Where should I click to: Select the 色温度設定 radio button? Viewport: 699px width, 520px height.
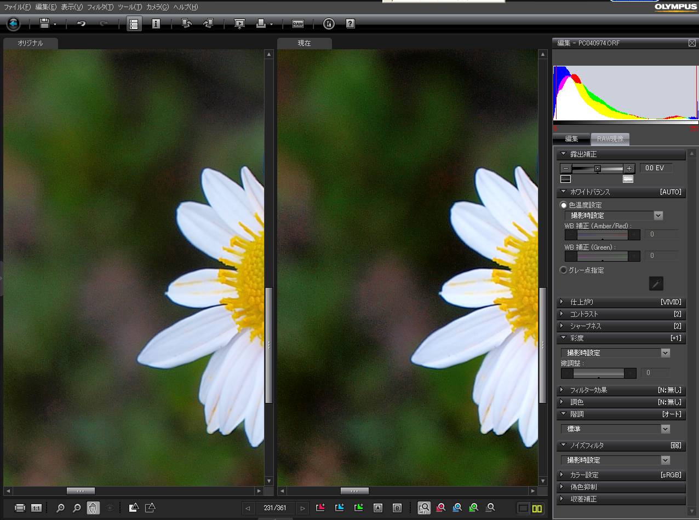(x=564, y=205)
